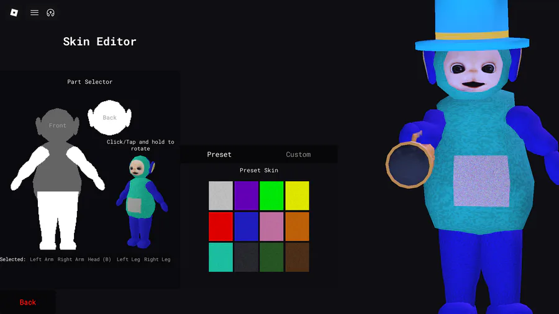Switch to the Custom tab

click(x=298, y=155)
